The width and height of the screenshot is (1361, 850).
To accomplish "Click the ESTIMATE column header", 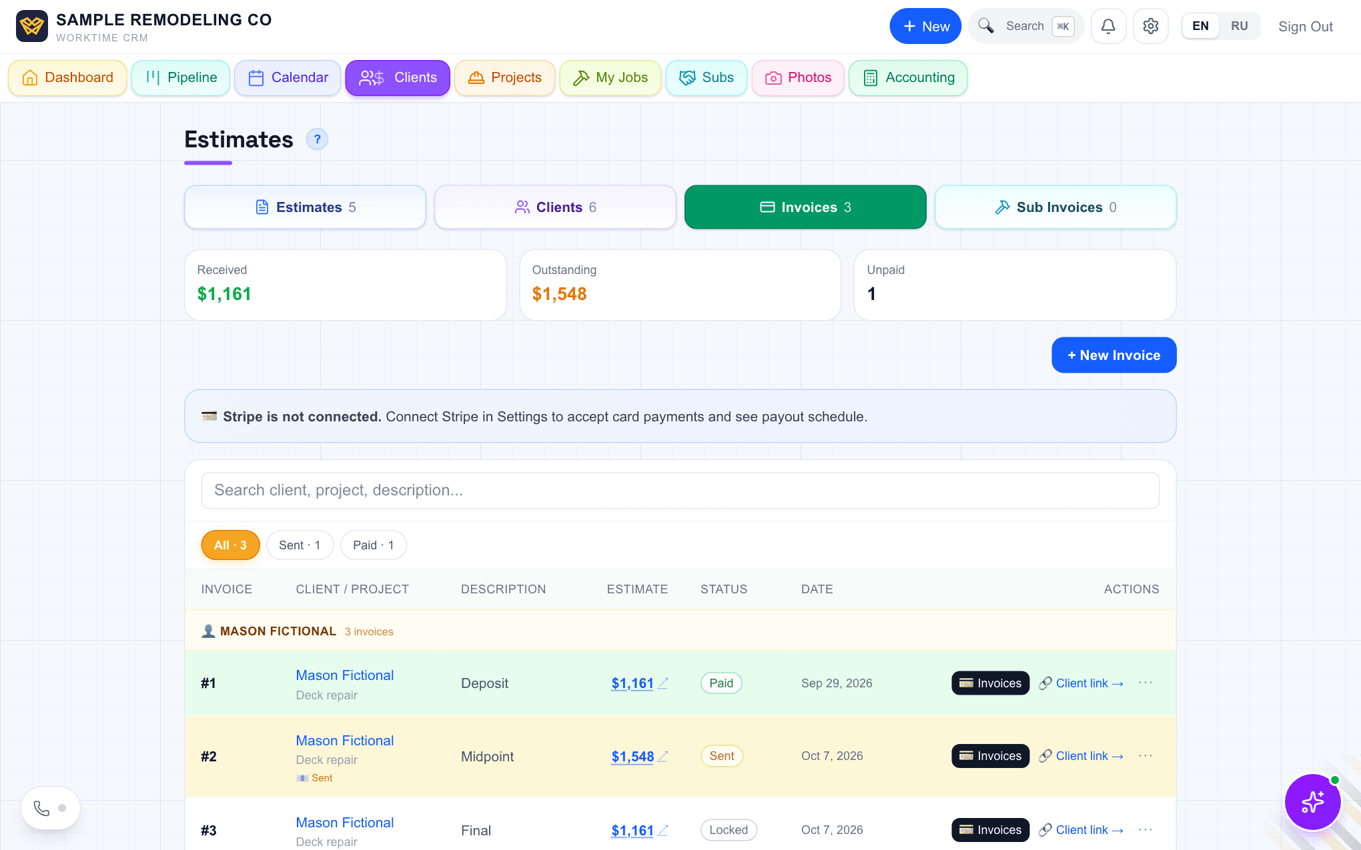I will pyautogui.click(x=637, y=589).
